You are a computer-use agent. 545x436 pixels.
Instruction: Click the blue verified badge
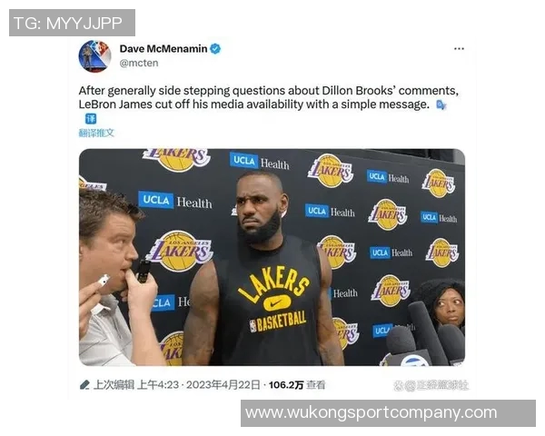click(x=215, y=49)
